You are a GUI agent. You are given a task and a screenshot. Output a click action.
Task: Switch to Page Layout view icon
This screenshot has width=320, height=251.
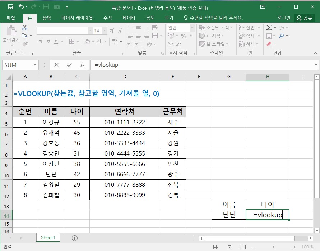pos(229,247)
